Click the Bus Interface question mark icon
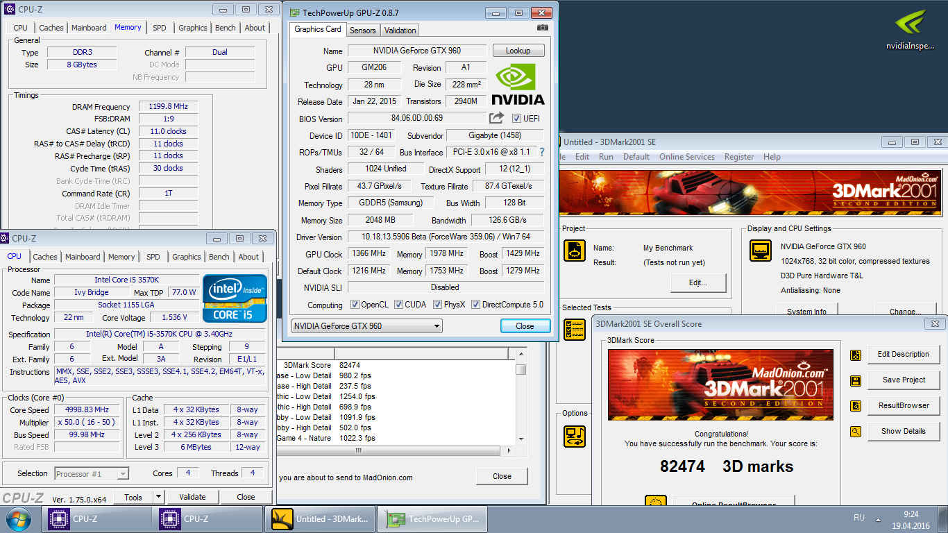This screenshot has width=948, height=533. (542, 152)
